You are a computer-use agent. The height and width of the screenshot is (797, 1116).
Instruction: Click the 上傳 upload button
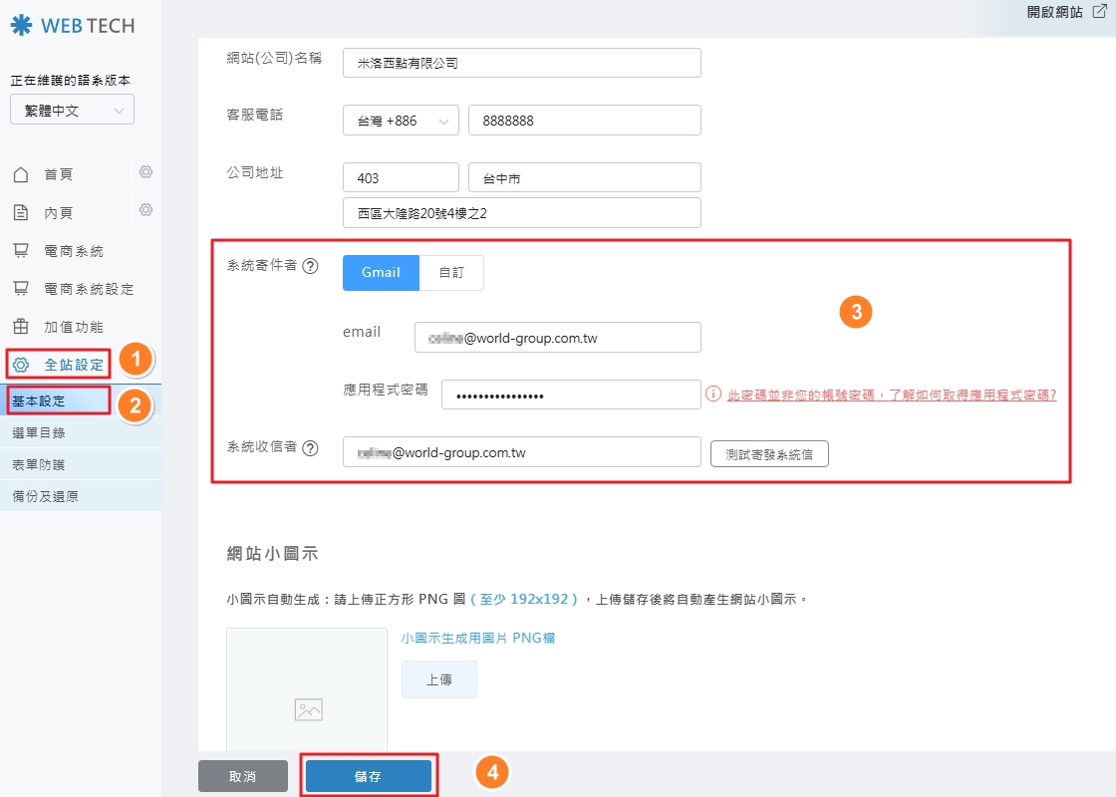[438, 677]
